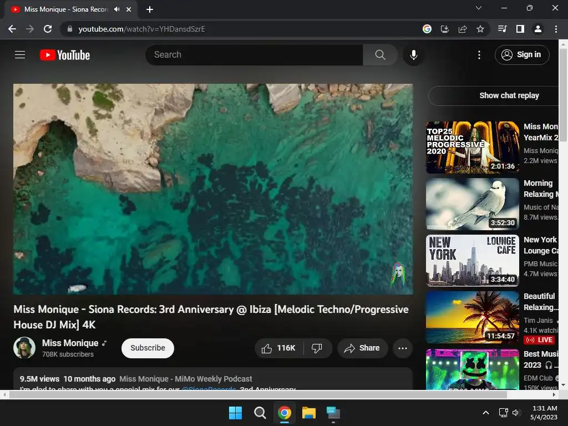Open Miss Monique channel avatar

(24, 348)
